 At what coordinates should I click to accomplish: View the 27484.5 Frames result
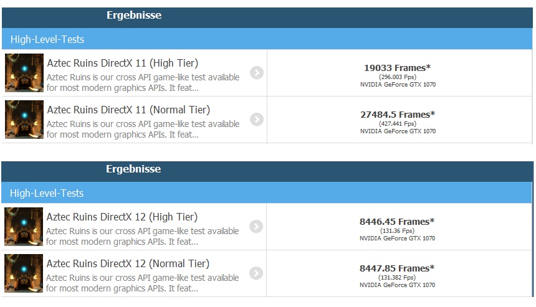click(398, 115)
